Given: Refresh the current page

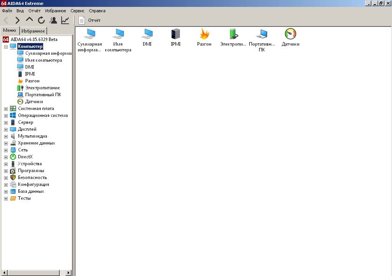Looking at the screenshot, I should click(x=41, y=20).
